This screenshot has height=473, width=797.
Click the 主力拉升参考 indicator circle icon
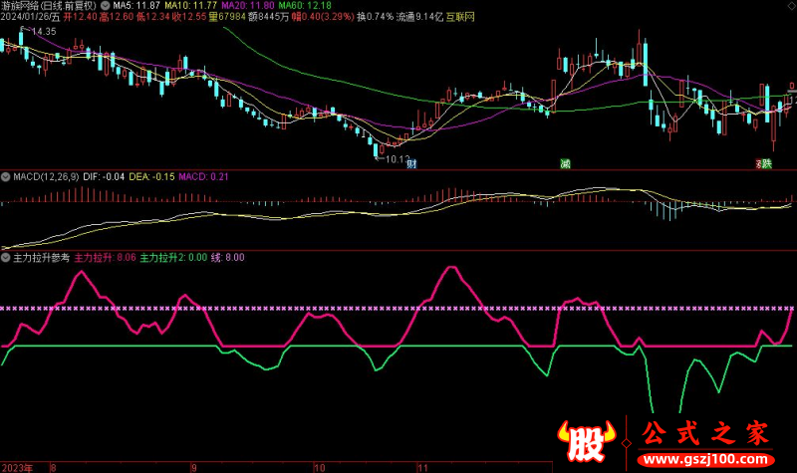[x=6, y=257]
